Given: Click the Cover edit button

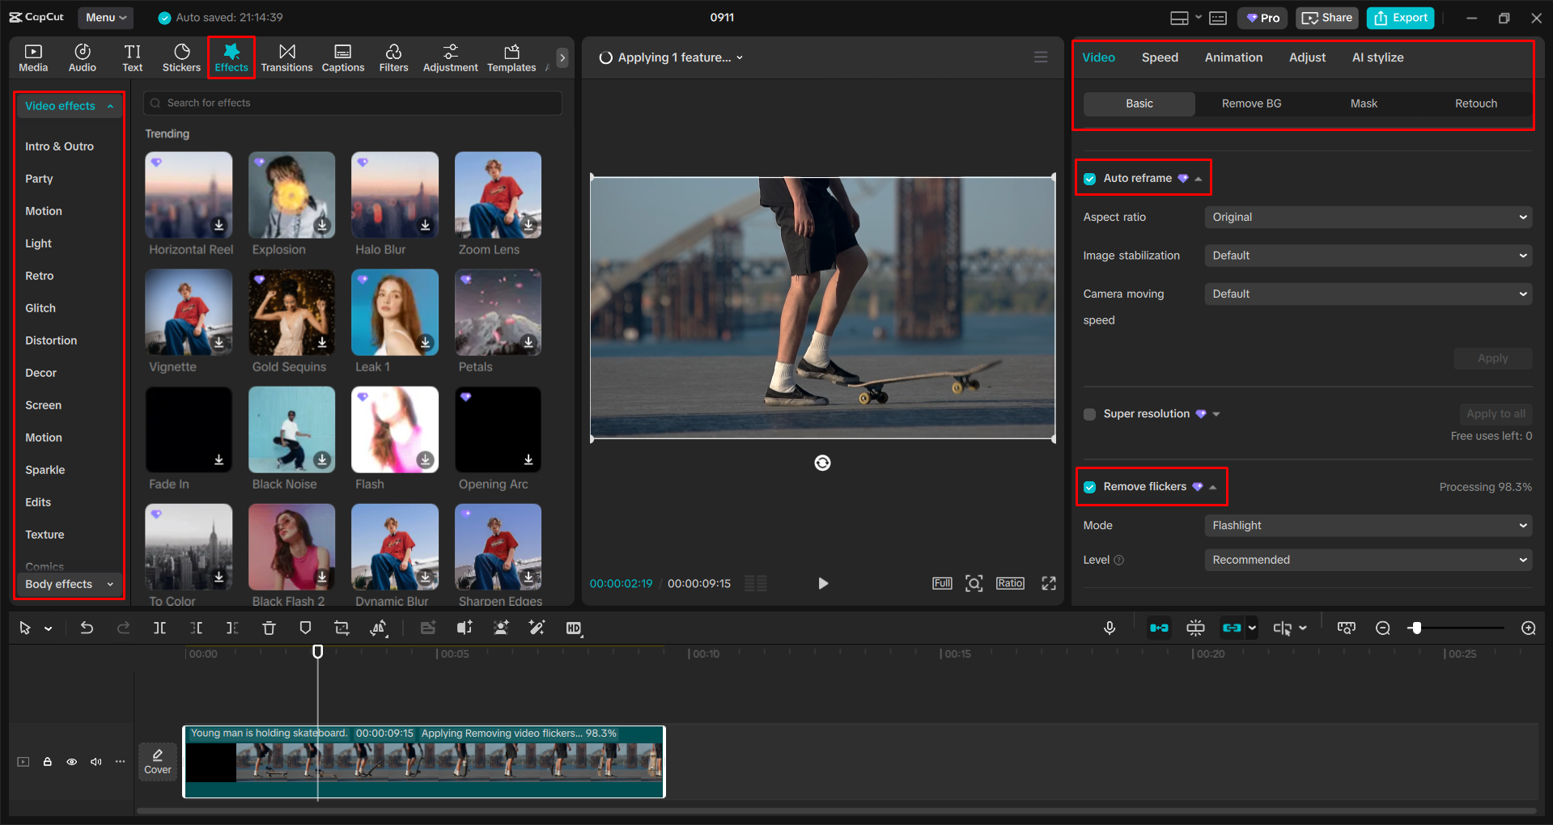Looking at the screenshot, I should tap(158, 761).
